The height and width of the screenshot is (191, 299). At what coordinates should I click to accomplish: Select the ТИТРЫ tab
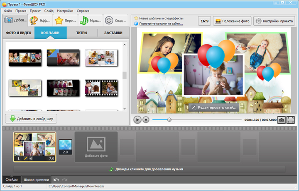(82, 33)
